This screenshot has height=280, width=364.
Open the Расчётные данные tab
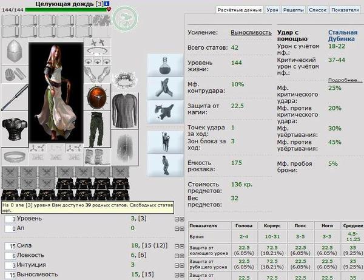[240, 10]
